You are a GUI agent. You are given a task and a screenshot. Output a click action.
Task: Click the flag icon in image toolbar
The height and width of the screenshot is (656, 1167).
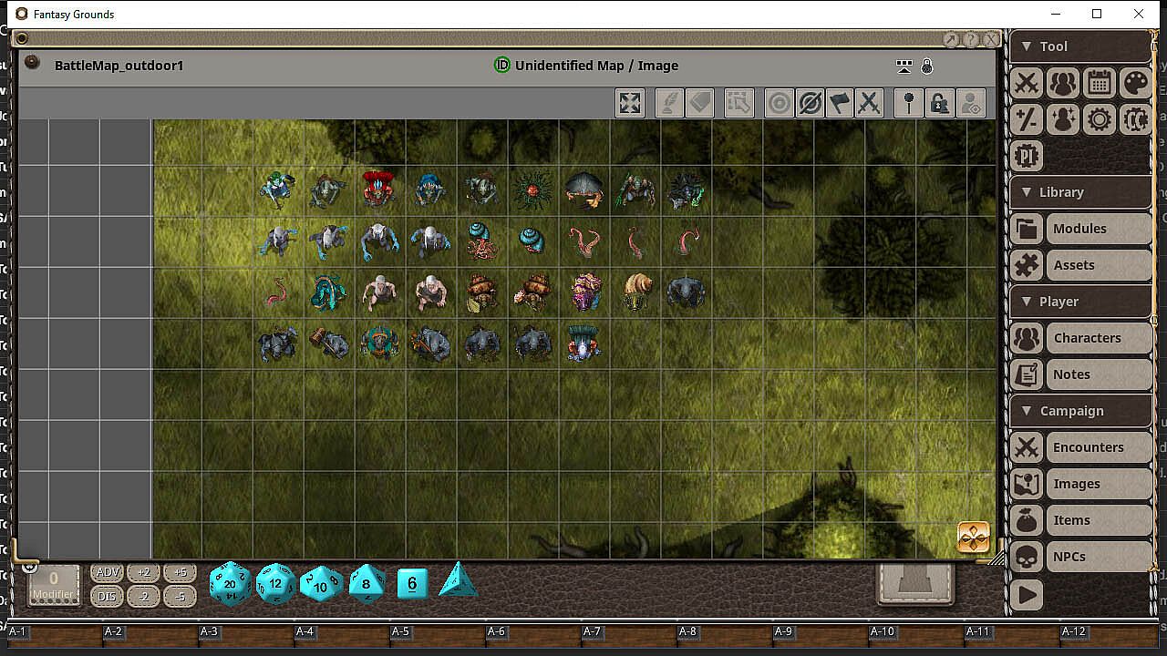tap(840, 103)
